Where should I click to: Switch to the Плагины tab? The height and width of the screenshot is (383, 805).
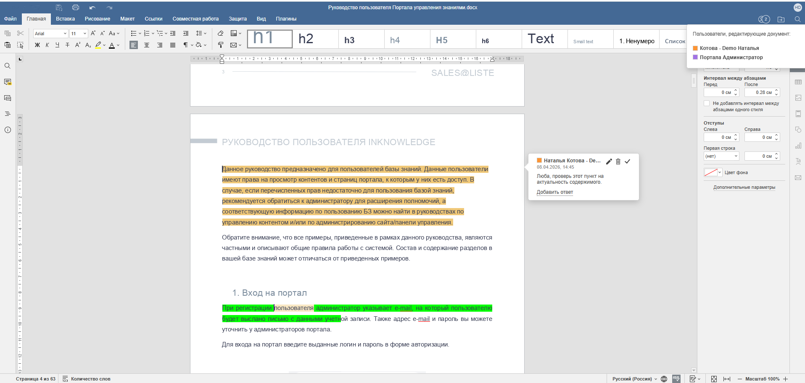pyautogui.click(x=286, y=19)
